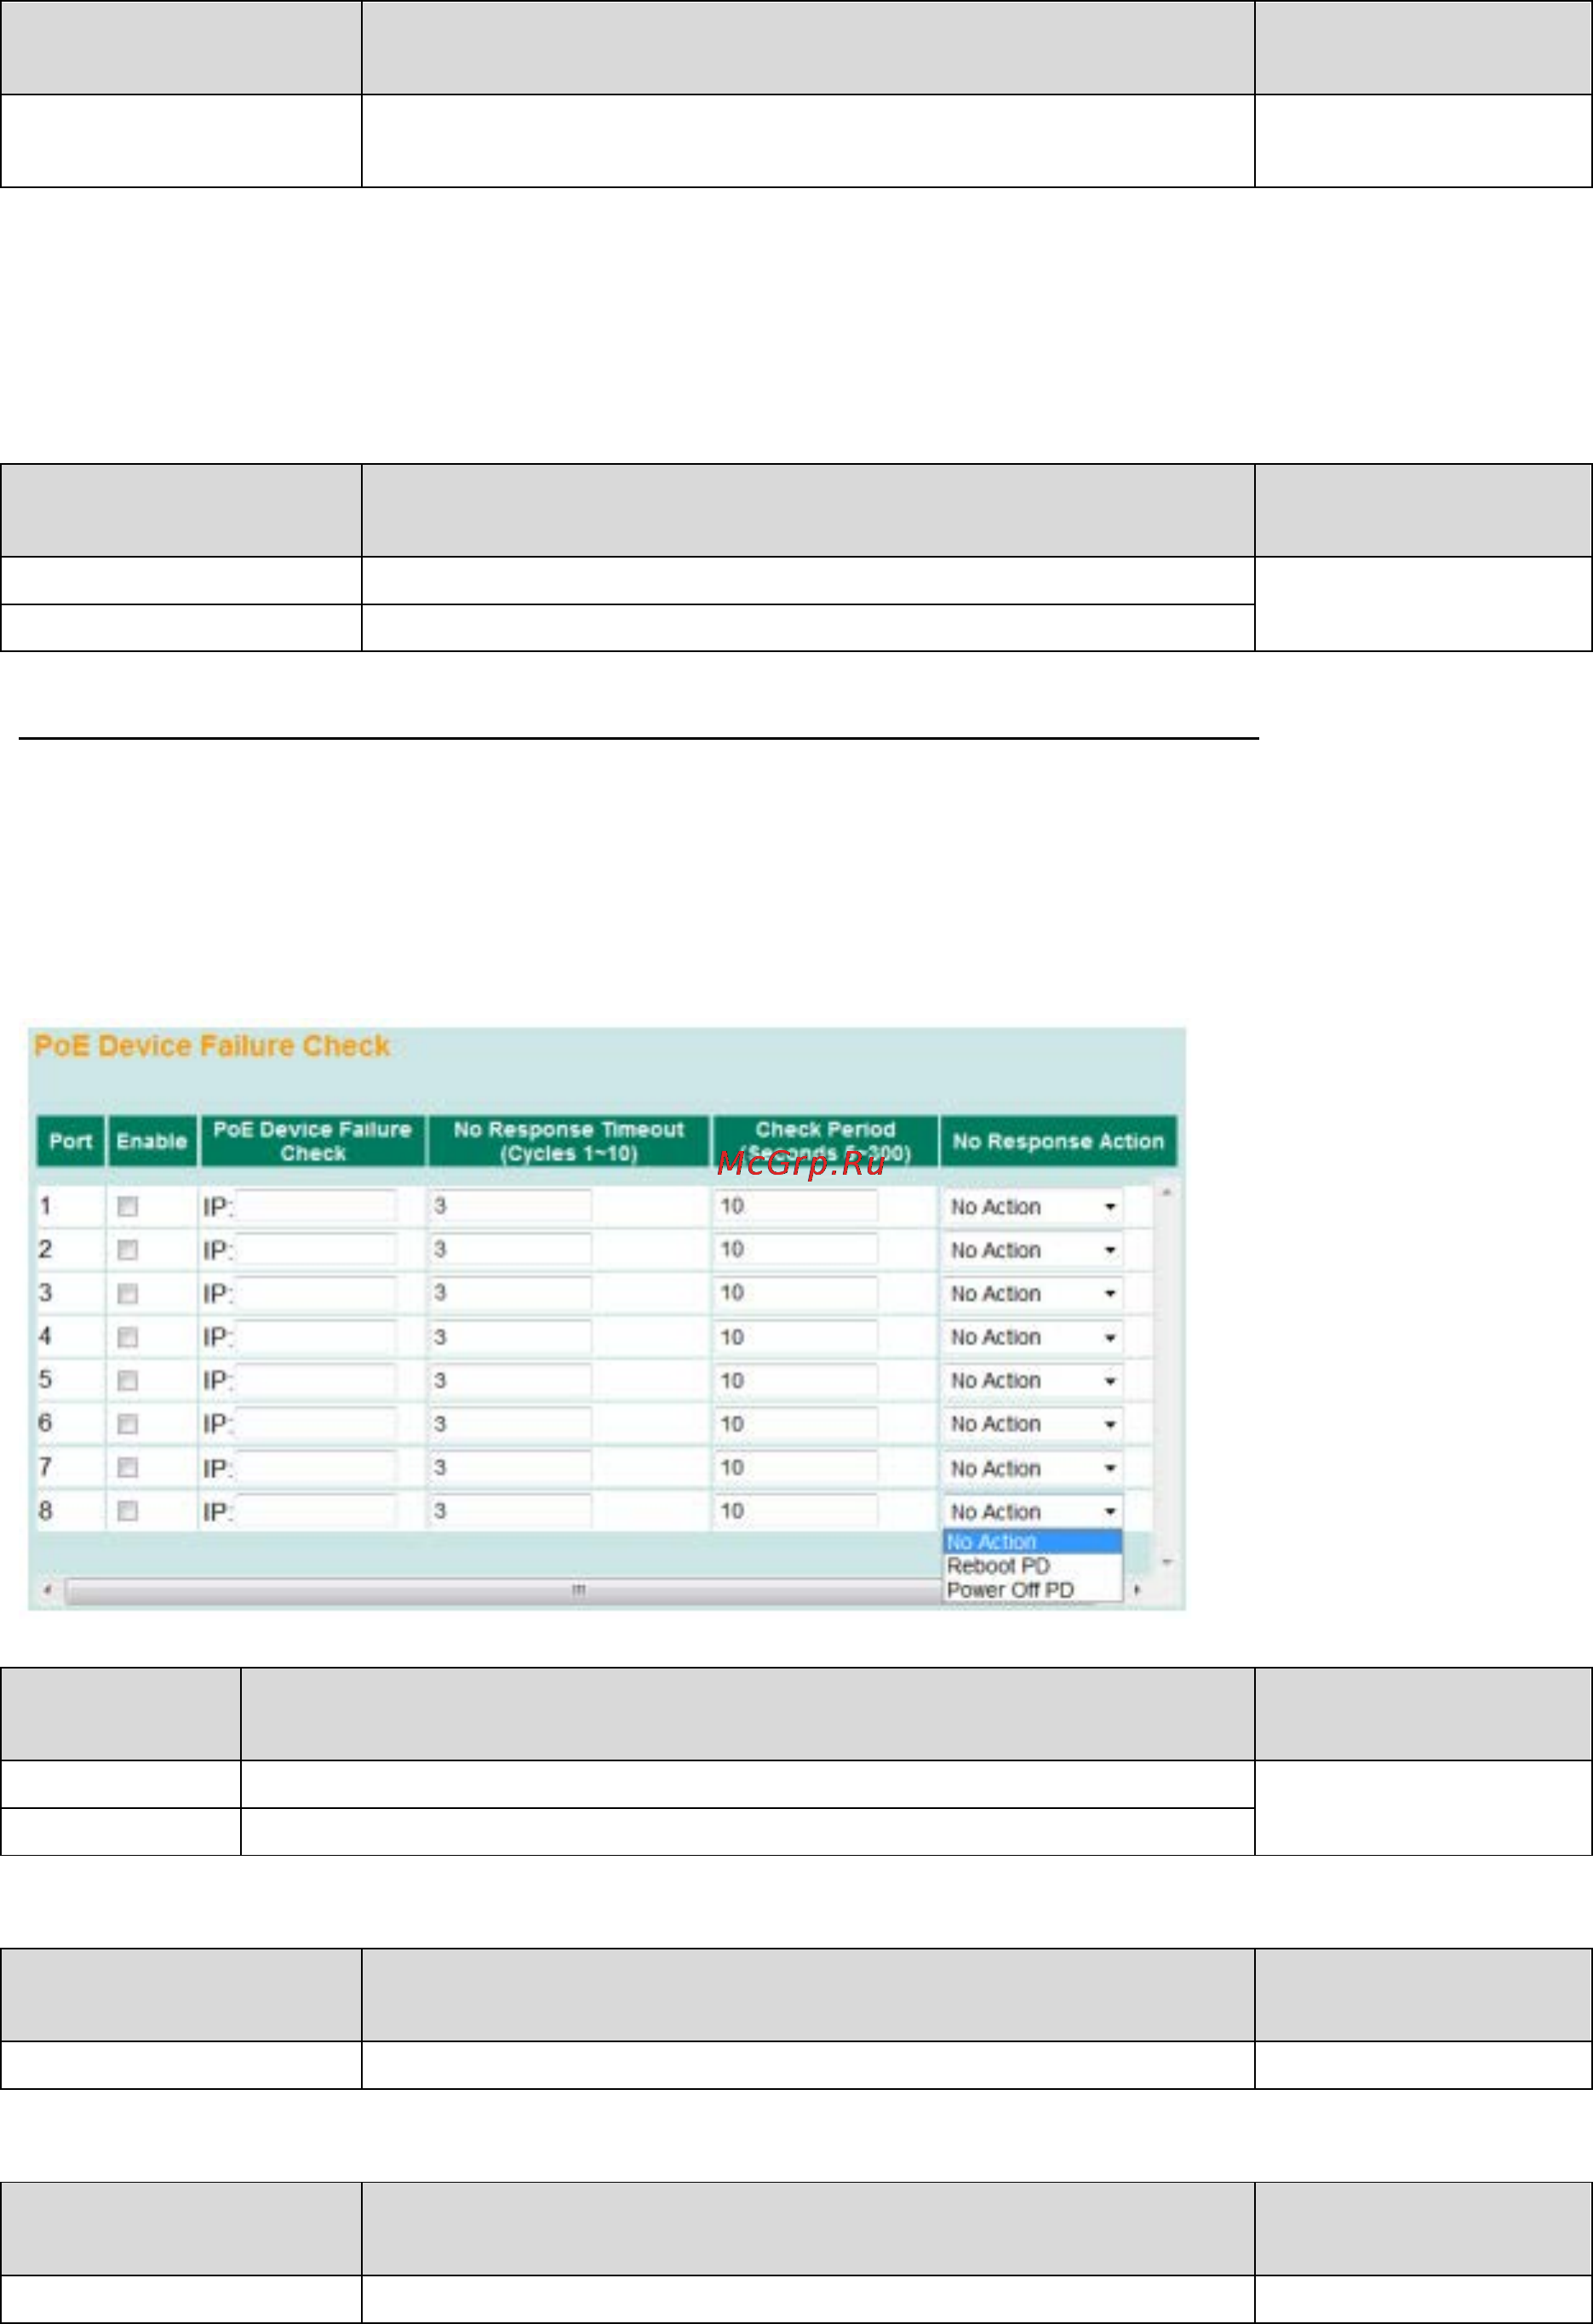Click the No Response Action column header

pyautogui.click(x=1058, y=1141)
